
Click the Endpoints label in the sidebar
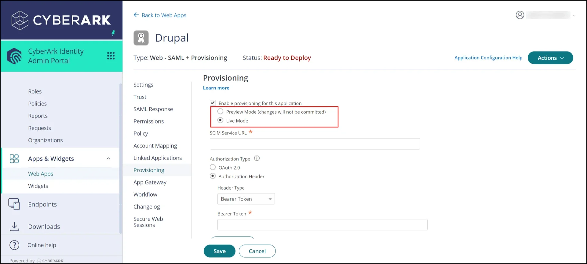click(x=42, y=204)
